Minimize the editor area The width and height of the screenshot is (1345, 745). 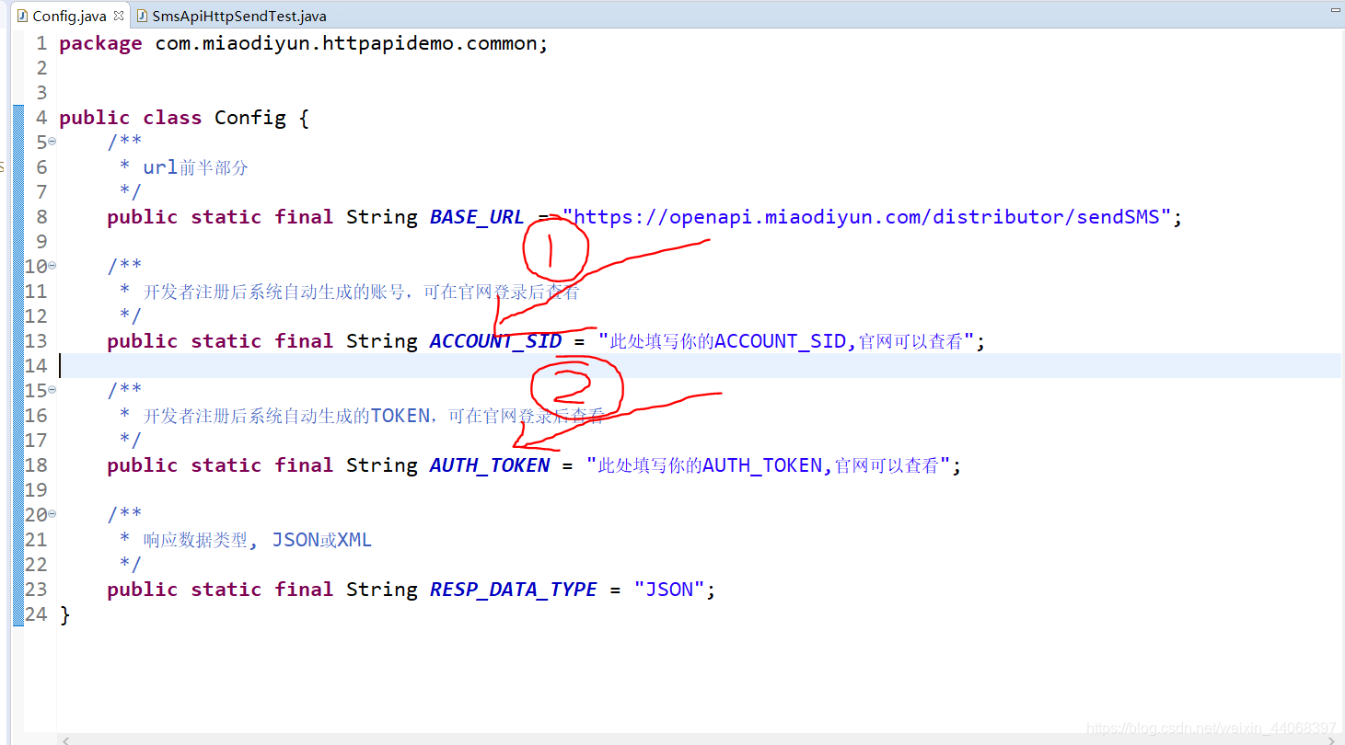[x=1336, y=9]
